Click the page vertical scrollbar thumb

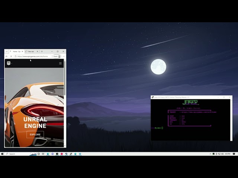point(65,78)
